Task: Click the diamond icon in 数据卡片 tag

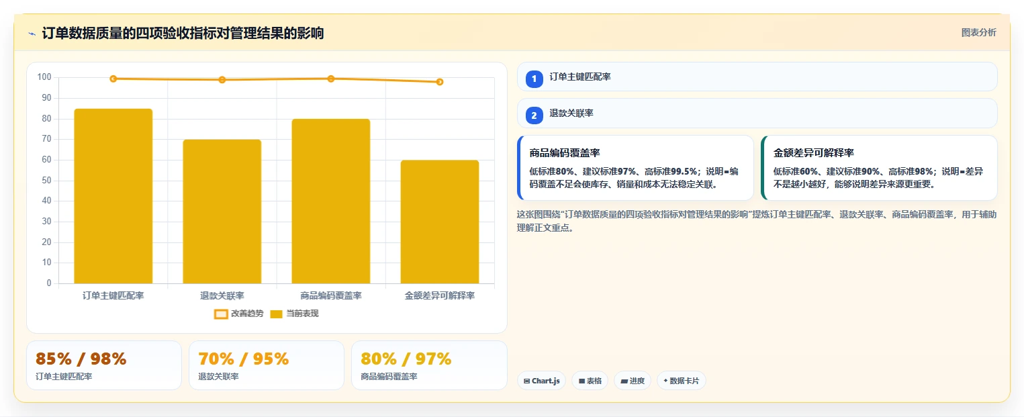Action: point(665,381)
